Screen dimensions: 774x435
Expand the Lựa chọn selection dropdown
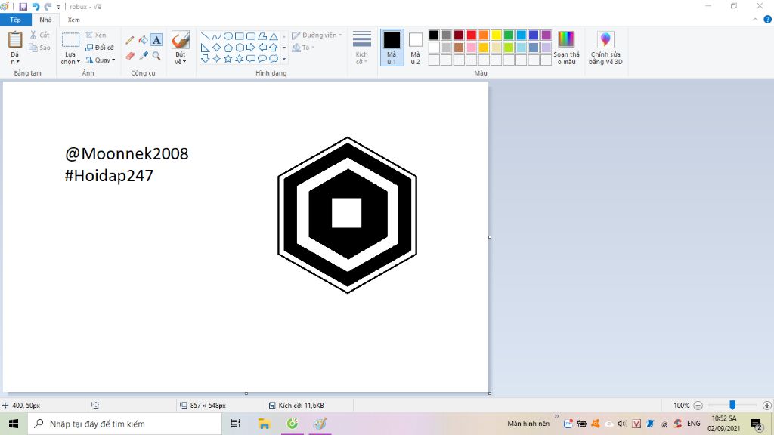click(70, 58)
